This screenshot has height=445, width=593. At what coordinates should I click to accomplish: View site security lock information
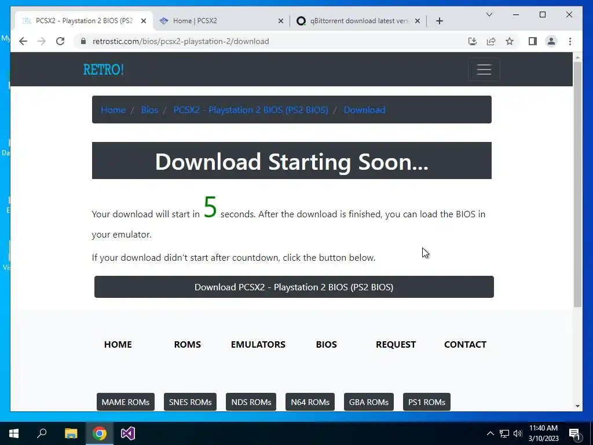coord(83,41)
